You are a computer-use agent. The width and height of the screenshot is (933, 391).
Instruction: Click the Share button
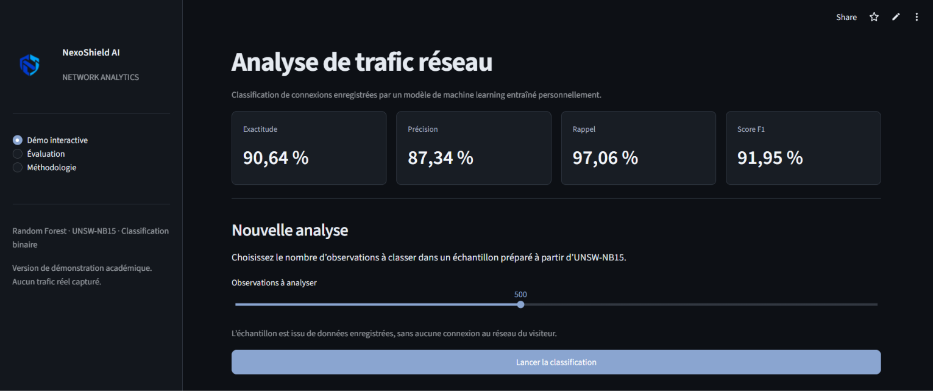coord(846,17)
